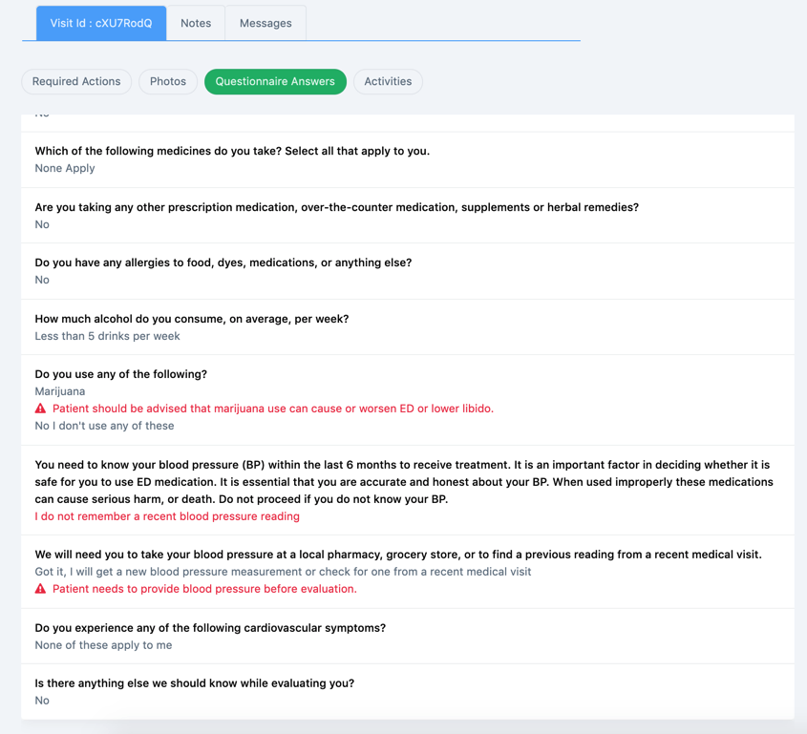The height and width of the screenshot is (734, 807).
Task: Select the Questionnaire Answers pill
Action: pos(275,81)
